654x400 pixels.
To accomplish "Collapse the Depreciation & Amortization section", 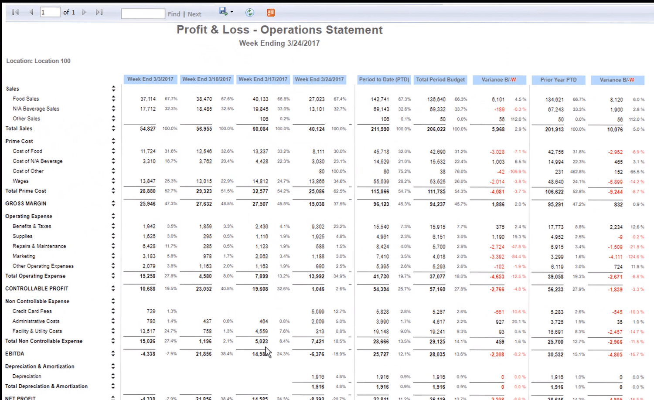I will (113, 366).
